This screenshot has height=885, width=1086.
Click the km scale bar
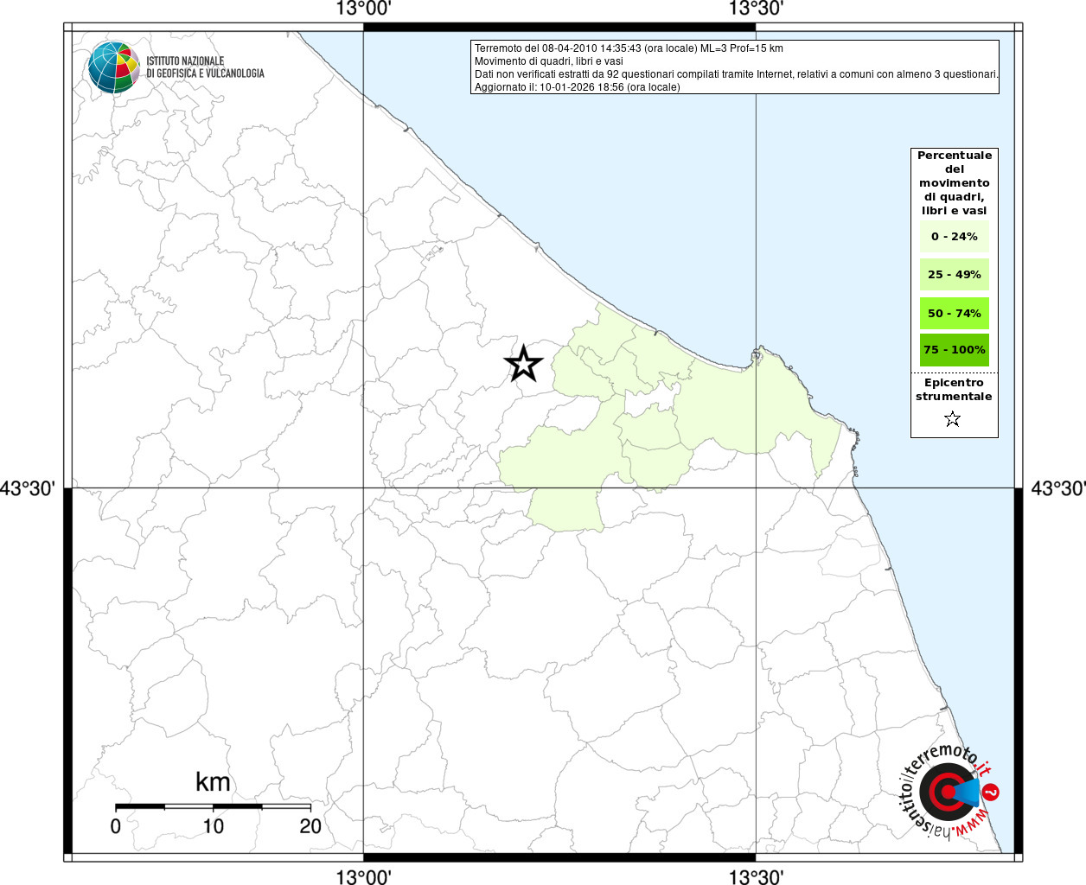click(x=213, y=806)
